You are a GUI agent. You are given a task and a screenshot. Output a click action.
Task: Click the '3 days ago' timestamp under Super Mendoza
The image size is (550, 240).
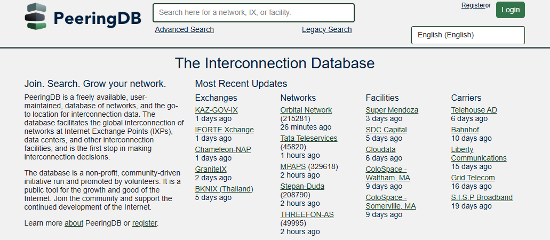384,118
